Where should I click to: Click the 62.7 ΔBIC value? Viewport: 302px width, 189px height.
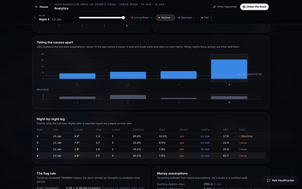226,156
